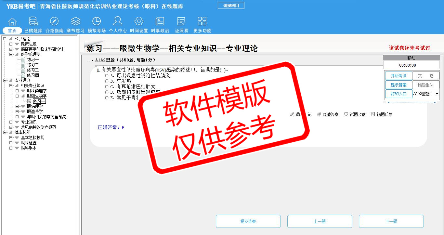Open 章节练习 layers icon

point(75,22)
